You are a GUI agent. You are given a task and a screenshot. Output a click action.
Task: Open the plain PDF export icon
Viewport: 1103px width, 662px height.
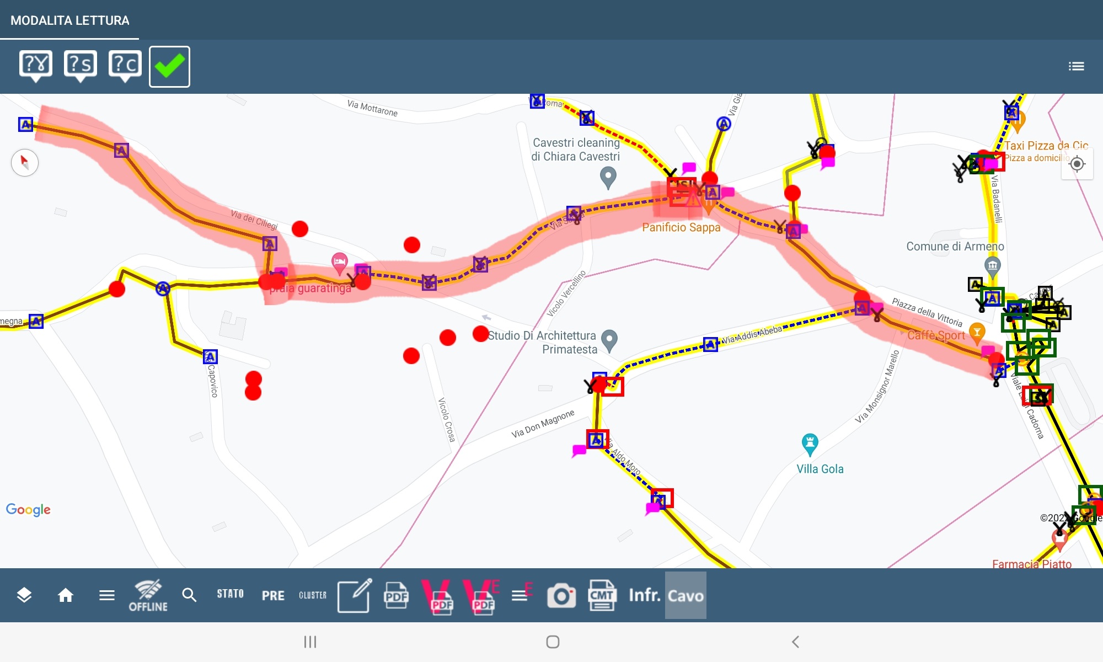(396, 595)
